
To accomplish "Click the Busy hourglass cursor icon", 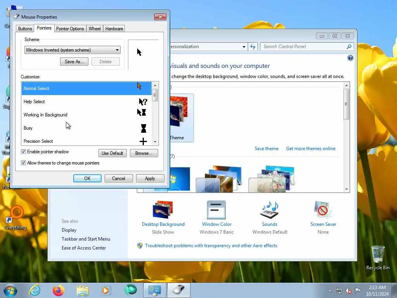I will 143,128.
